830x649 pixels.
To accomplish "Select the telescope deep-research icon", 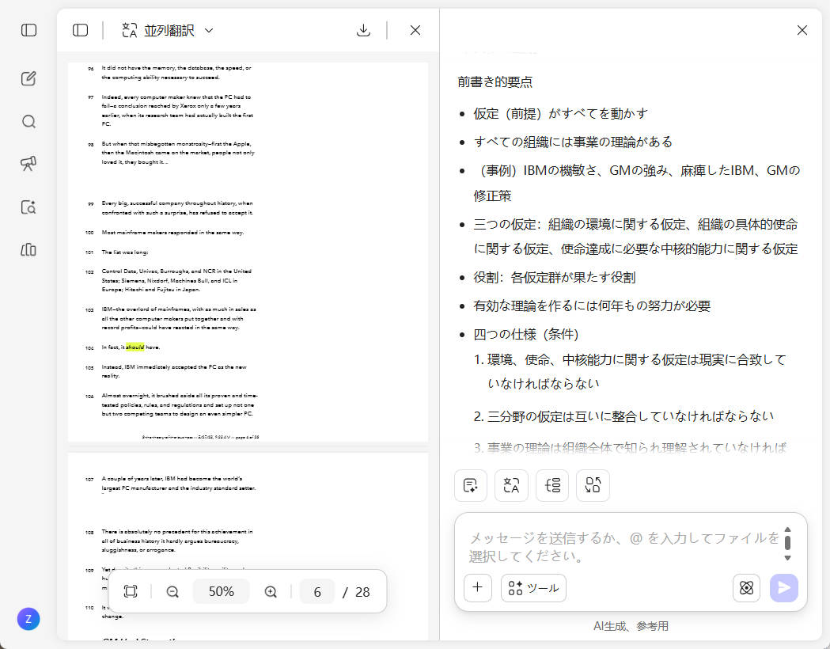I will pos(28,164).
